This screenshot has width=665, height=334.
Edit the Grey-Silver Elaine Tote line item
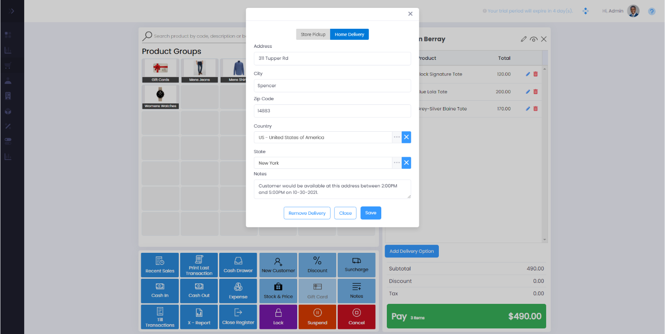[x=528, y=109]
